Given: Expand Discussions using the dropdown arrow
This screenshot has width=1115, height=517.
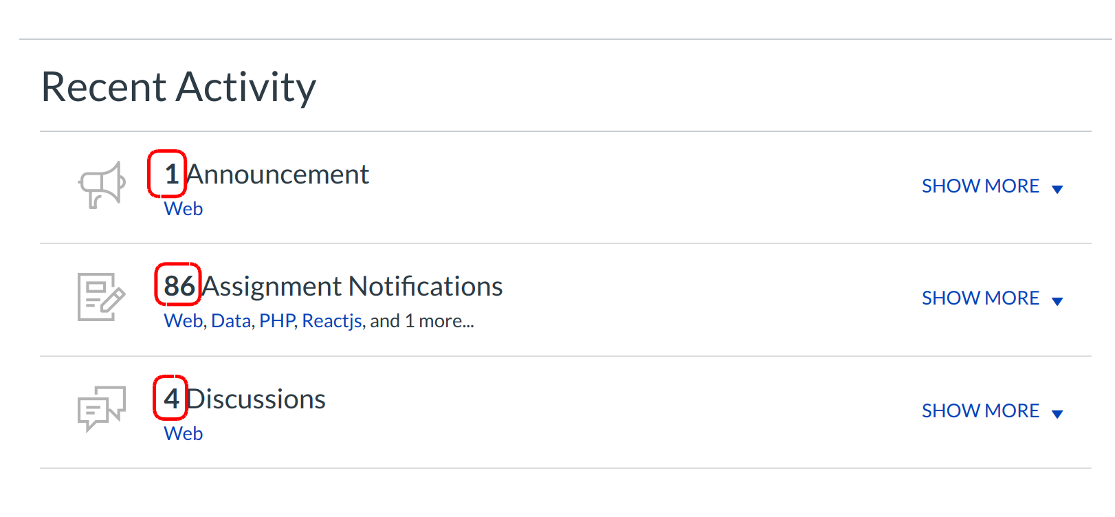Looking at the screenshot, I should [1057, 414].
